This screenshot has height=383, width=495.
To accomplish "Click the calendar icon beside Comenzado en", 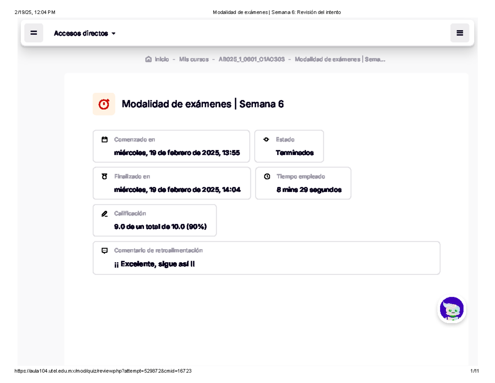I will pyautogui.click(x=104, y=140).
